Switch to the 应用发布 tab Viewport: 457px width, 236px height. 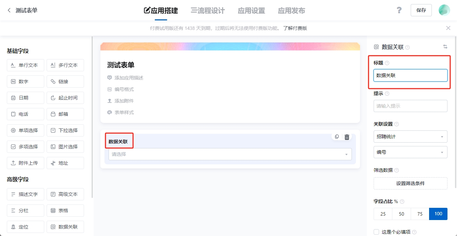(x=291, y=11)
